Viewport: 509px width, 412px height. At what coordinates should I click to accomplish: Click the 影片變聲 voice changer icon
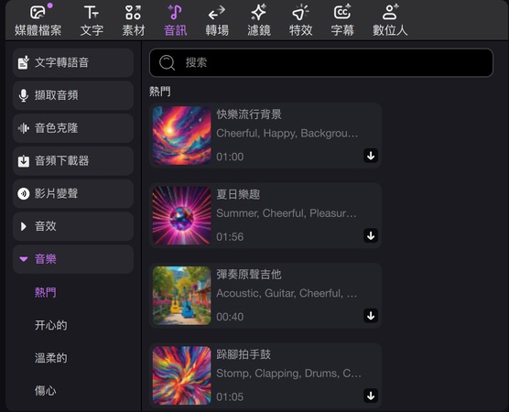click(24, 193)
